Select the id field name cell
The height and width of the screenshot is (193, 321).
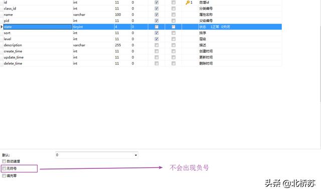(38, 3)
